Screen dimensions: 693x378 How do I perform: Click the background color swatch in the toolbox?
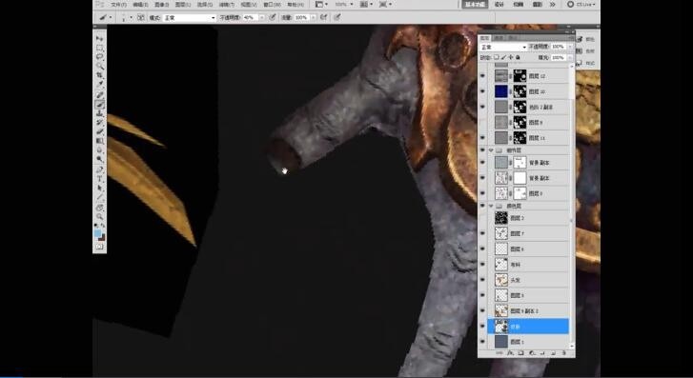[x=102, y=238]
